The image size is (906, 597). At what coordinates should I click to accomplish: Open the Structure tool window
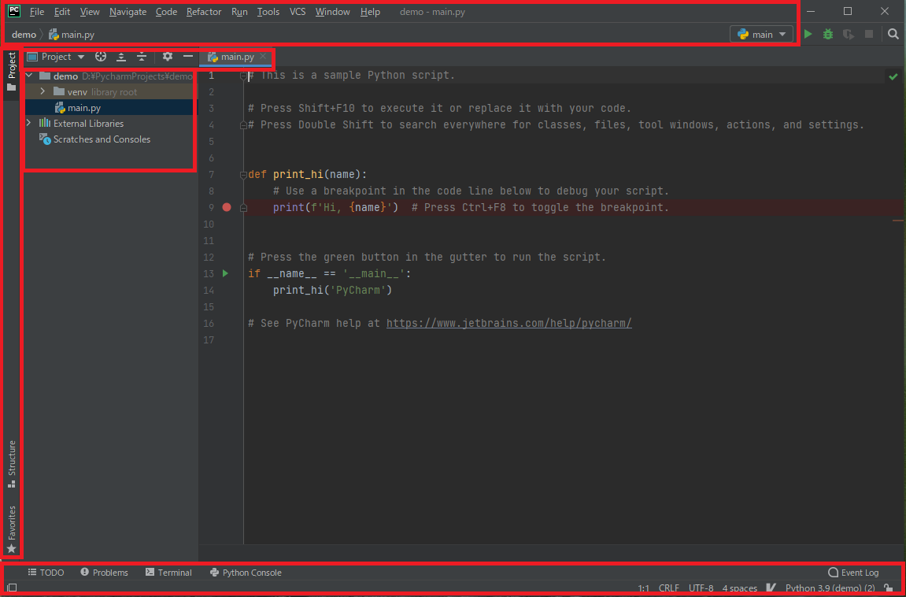coord(12,465)
